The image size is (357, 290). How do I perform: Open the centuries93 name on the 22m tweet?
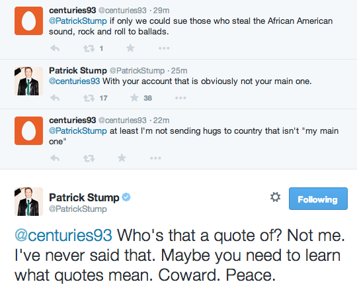click(x=73, y=120)
